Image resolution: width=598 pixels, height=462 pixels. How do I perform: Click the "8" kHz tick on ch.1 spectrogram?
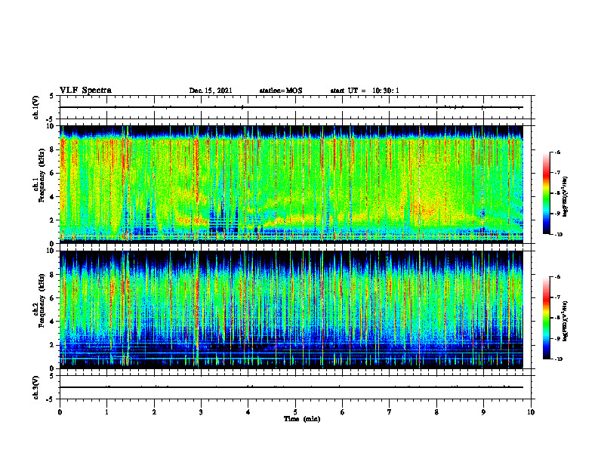tap(53, 149)
